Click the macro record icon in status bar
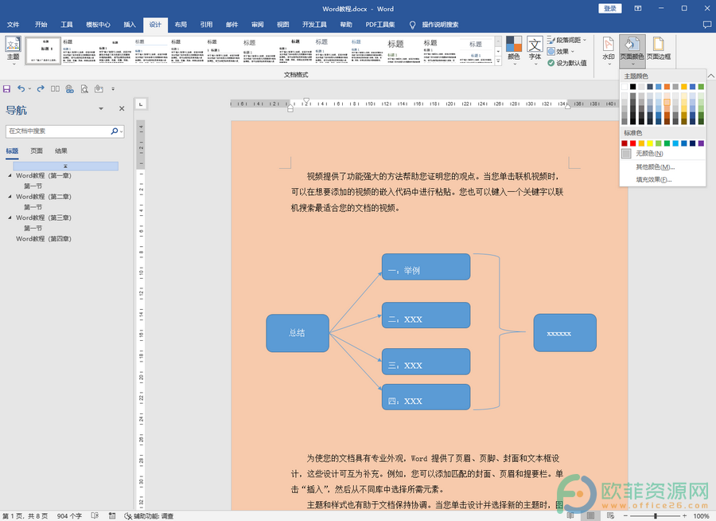Viewport: 716px width, 521px height. pyautogui.click(x=112, y=516)
